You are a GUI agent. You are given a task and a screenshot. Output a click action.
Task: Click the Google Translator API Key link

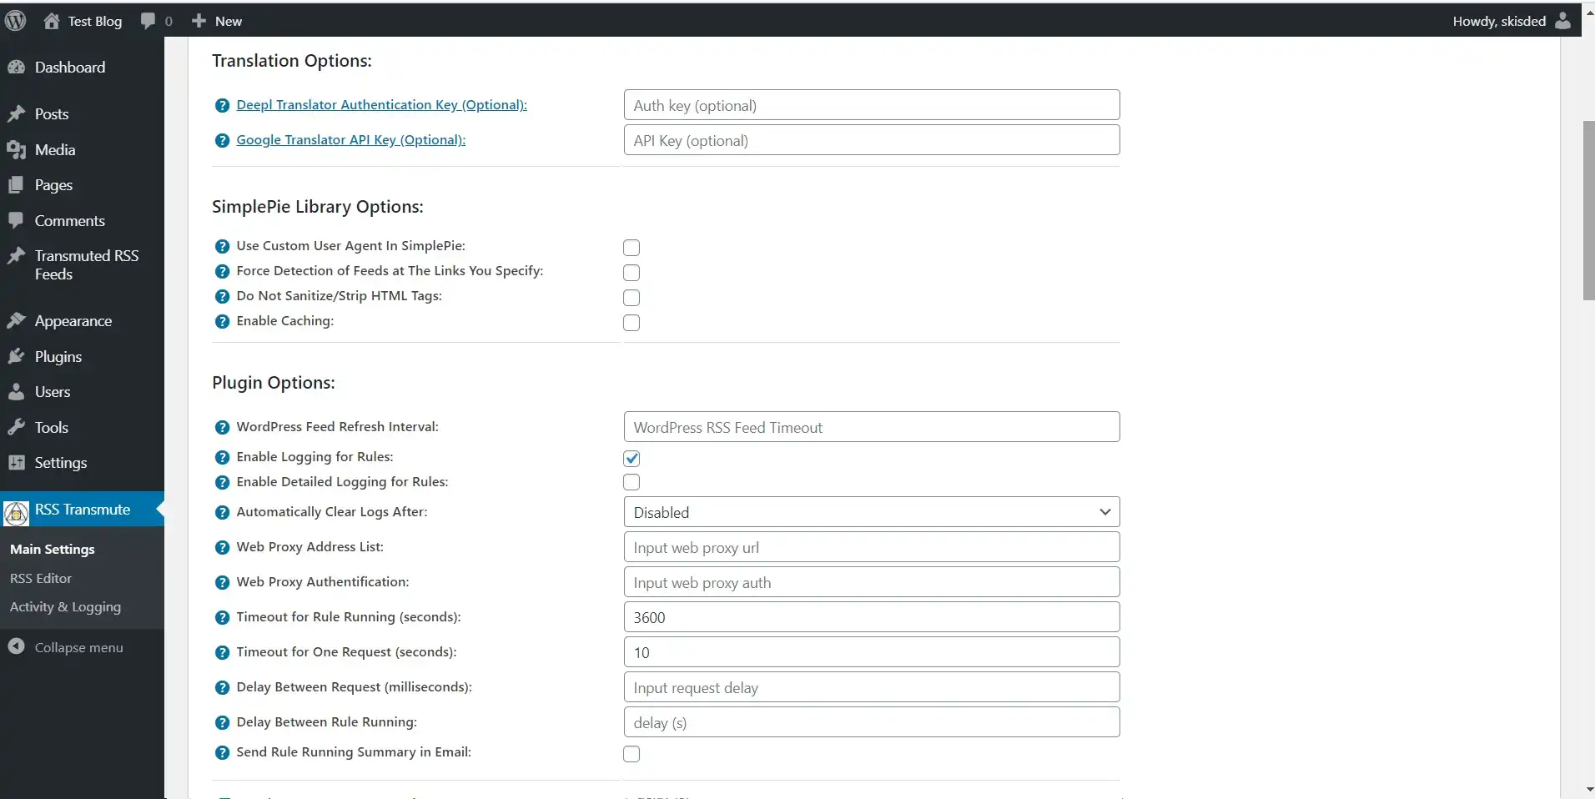pyautogui.click(x=351, y=139)
